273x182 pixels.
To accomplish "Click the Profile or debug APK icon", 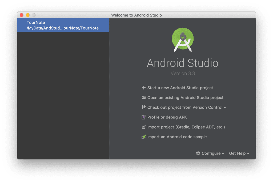I will click(144, 117).
